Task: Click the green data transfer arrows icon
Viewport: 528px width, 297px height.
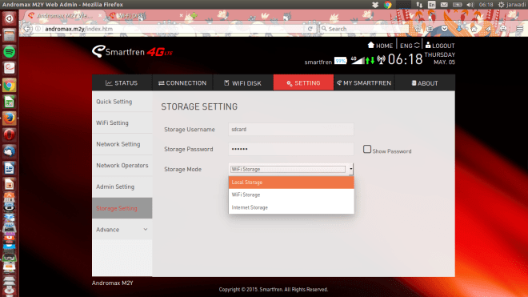Action: (370, 60)
